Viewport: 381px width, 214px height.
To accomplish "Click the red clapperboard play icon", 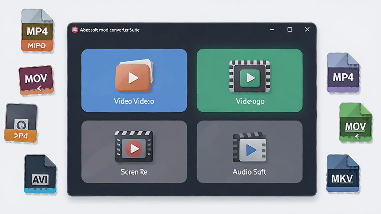I will (134, 146).
